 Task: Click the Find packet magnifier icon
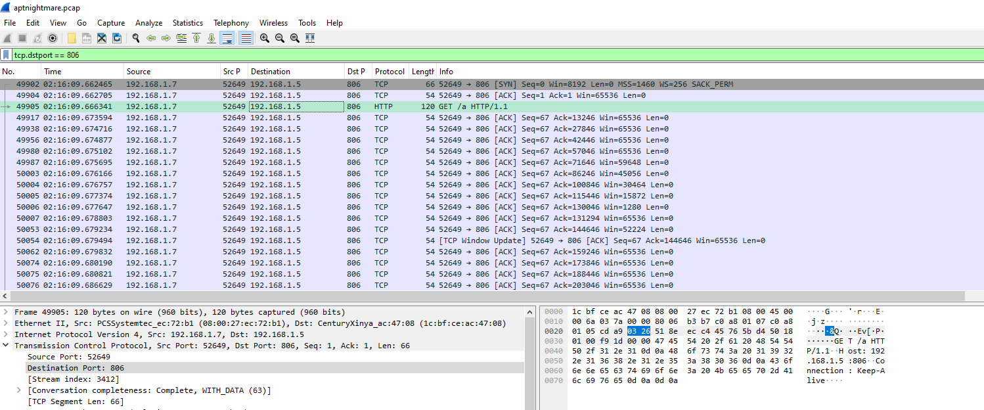[136, 39]
